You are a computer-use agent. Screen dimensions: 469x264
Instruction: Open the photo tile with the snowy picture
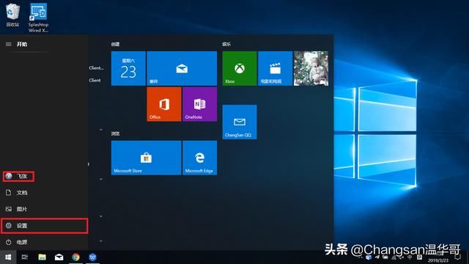[x=311, y=68]
